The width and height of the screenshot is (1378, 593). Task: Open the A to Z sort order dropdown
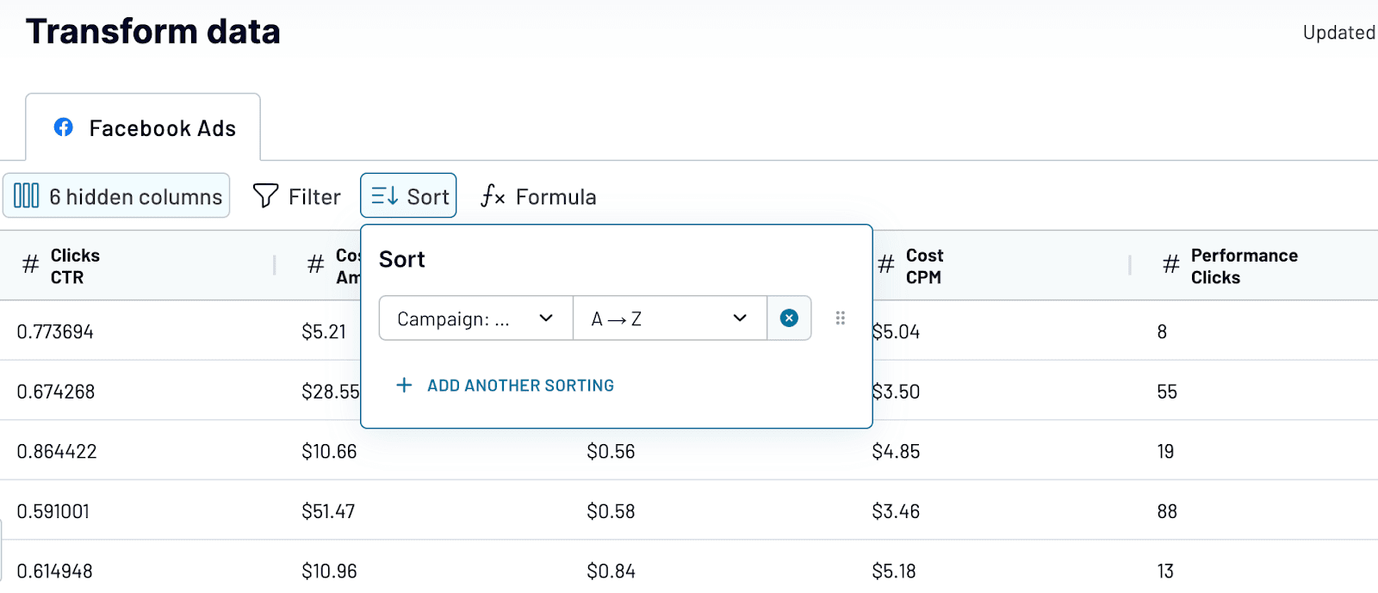(669, 318)
